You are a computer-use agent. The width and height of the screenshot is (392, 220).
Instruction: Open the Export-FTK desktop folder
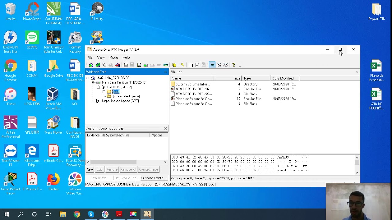377,12
